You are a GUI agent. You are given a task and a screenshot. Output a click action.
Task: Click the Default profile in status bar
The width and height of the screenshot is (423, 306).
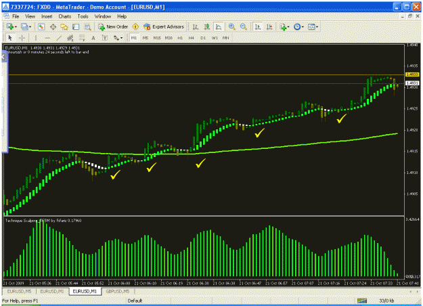[135, 301]
